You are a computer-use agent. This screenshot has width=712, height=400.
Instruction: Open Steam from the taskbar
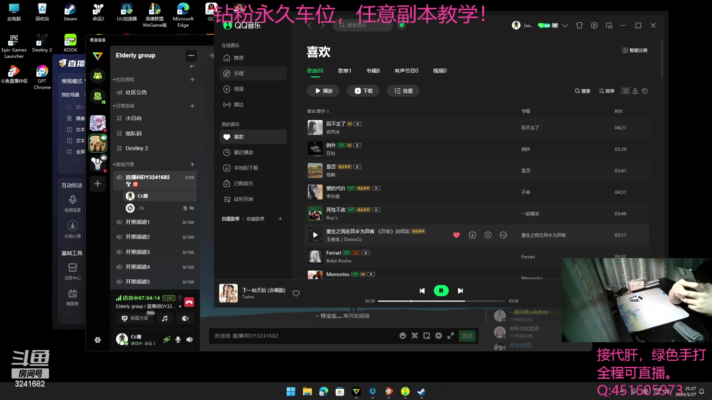421,391
